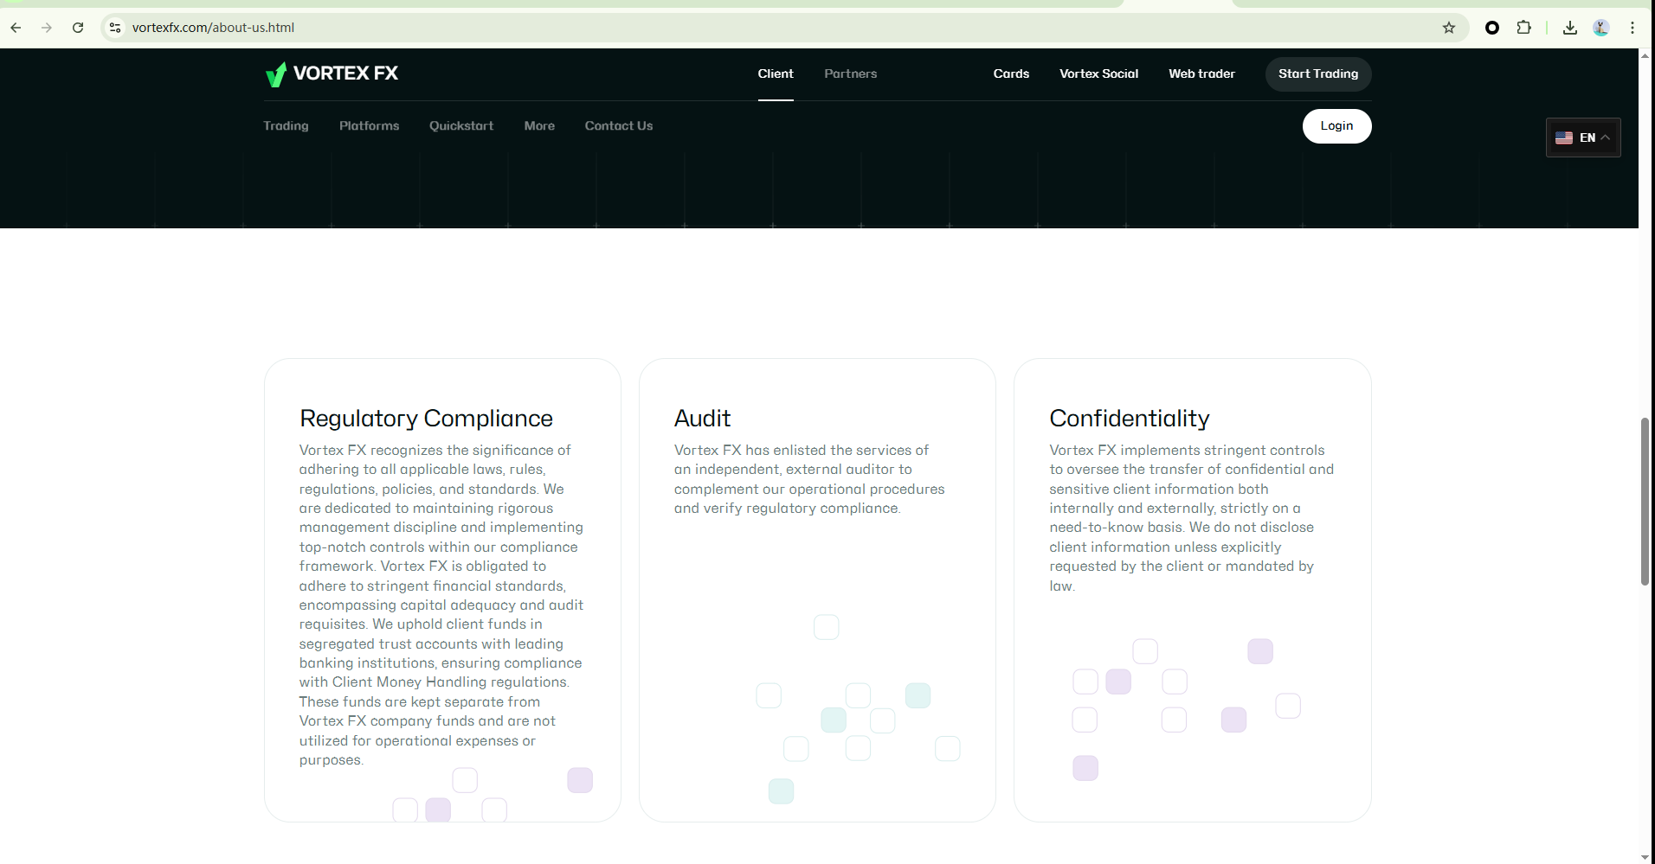Go to the Contact Us page
Image resolution: width=1655 pixels, height=864 pixels.
[x=619, y=125]
